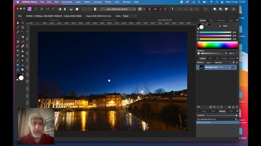Open the Document menu

pyautogui.click(x=67, y=2)
